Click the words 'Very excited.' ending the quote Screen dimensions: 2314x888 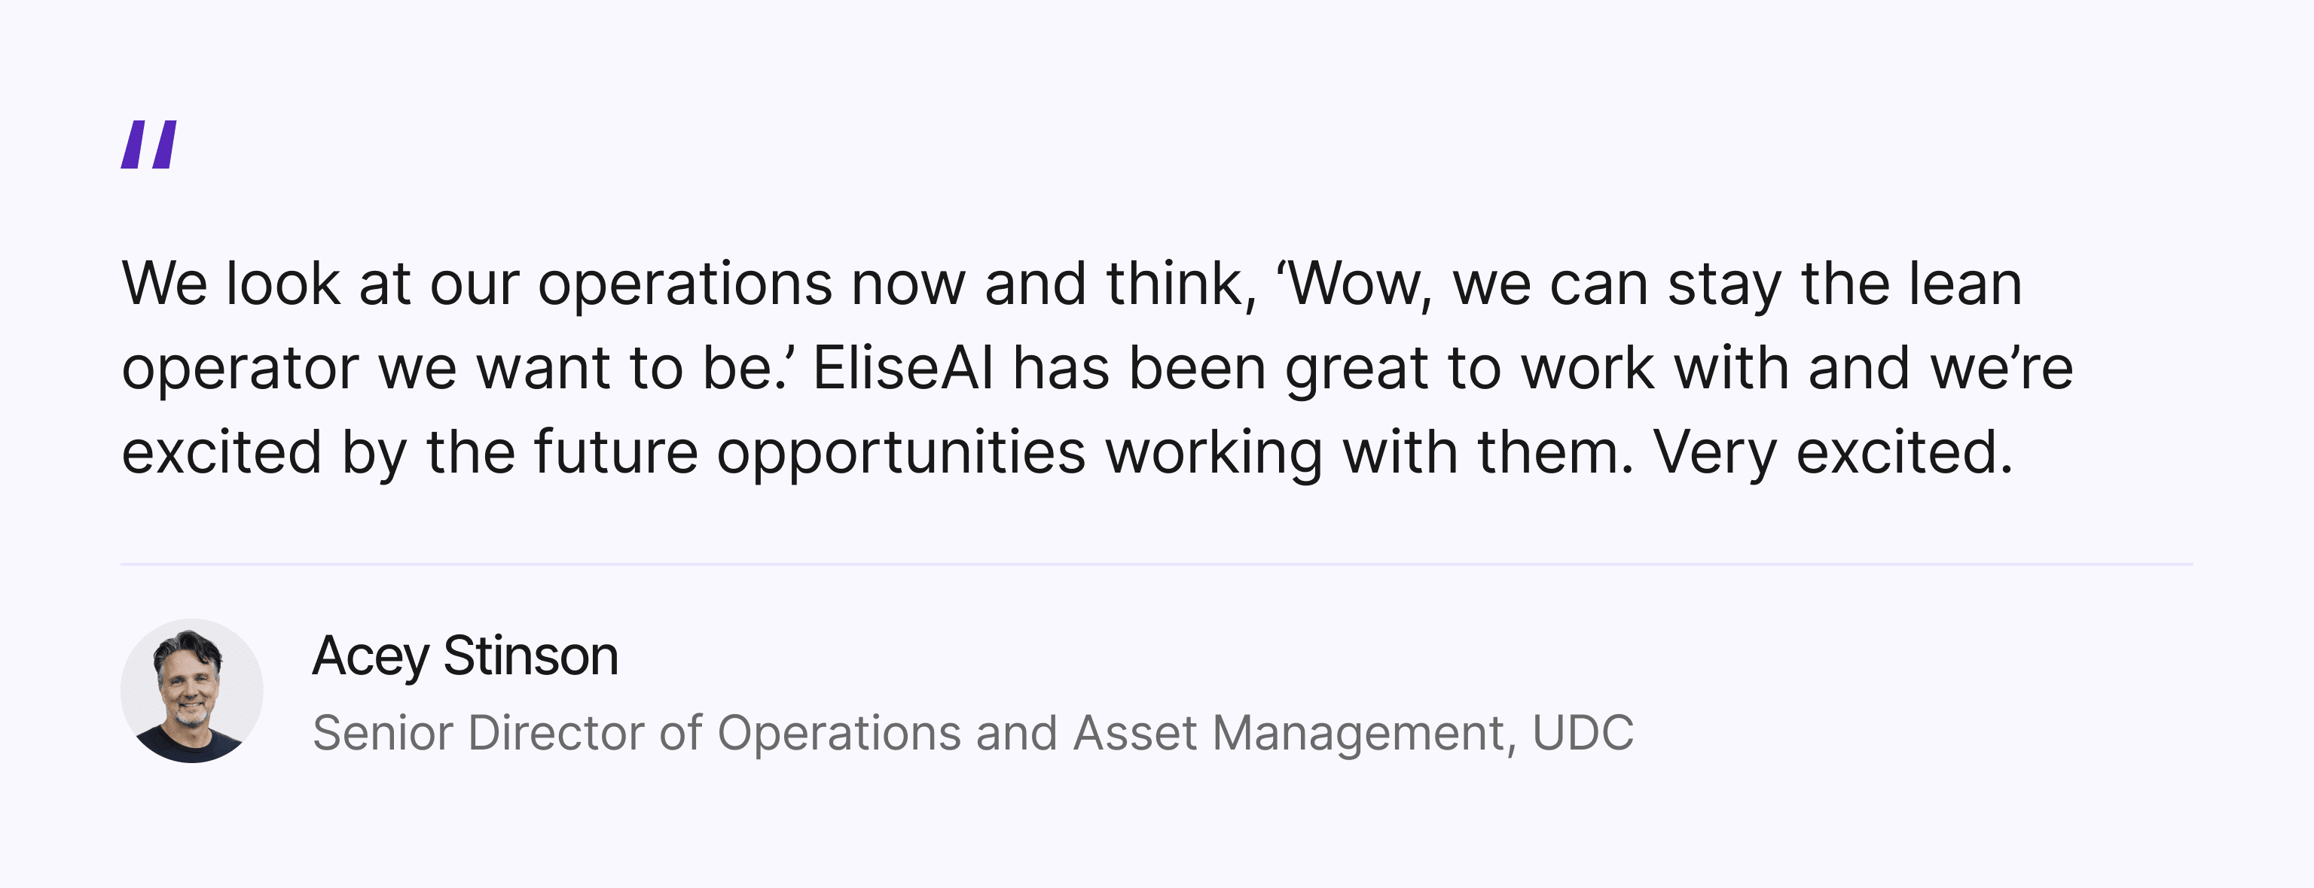[x=1833, y=452]
